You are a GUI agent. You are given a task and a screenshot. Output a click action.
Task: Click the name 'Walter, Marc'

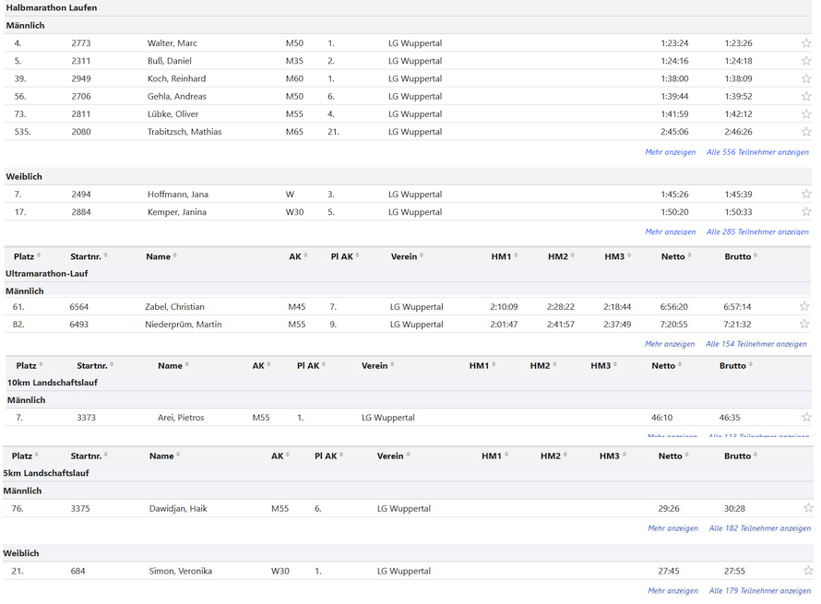pyautogui.click(x=173, y=43)
